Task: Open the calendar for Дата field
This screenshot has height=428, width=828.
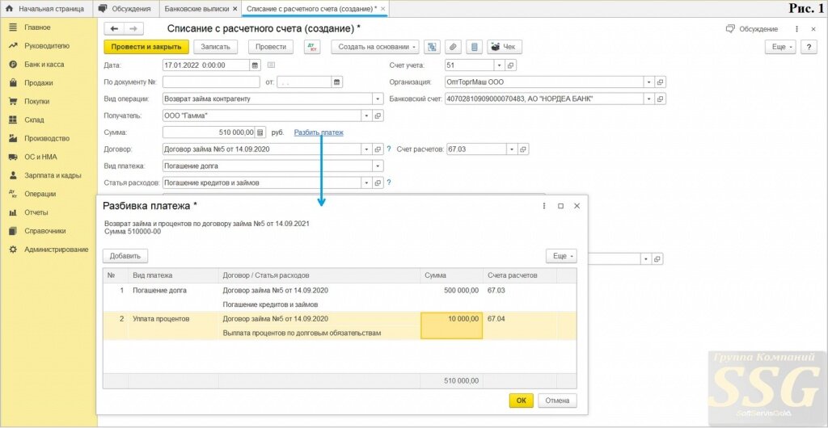Action: pyautogui.click(x=255, y=65)
